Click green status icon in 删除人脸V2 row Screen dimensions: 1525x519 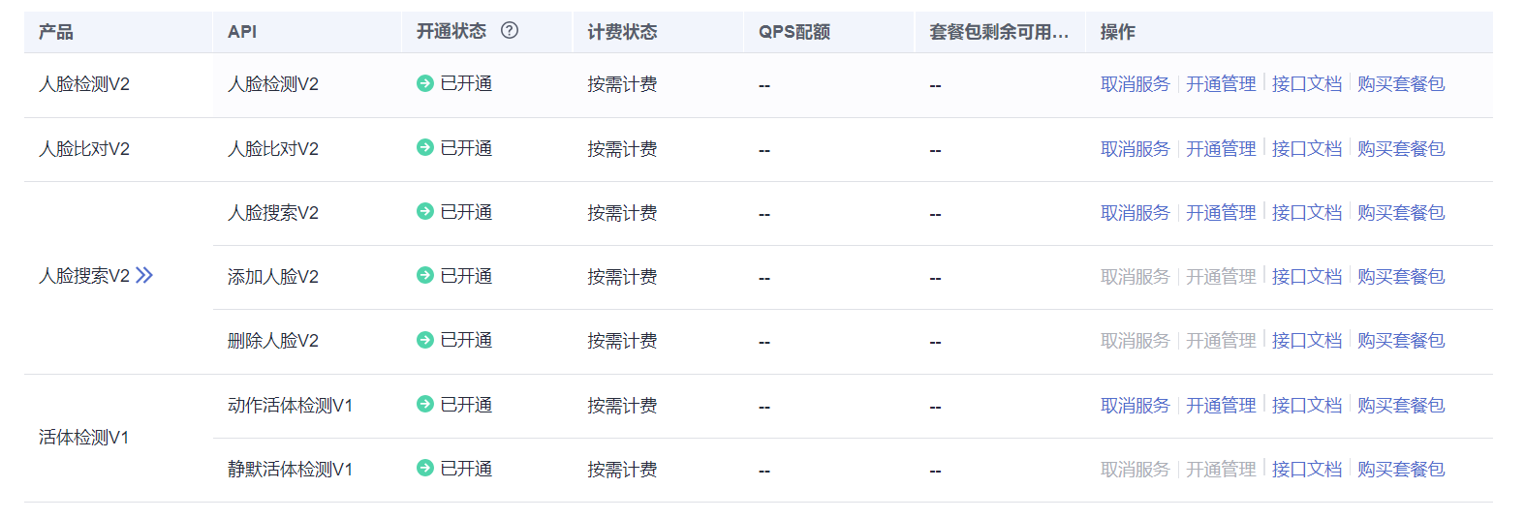[x=424, y=340]
